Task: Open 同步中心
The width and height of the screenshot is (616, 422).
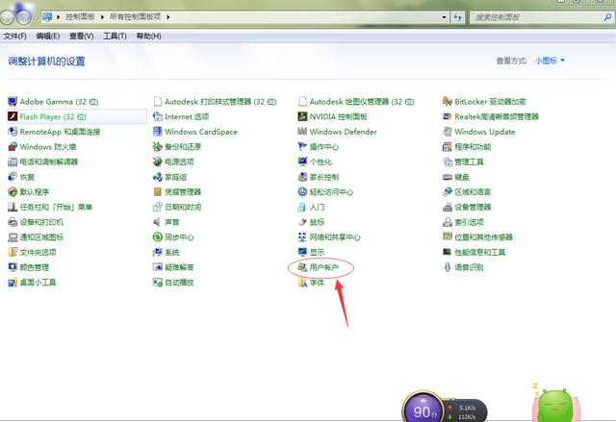Action: pyautogui.click(x=173, y=236)
